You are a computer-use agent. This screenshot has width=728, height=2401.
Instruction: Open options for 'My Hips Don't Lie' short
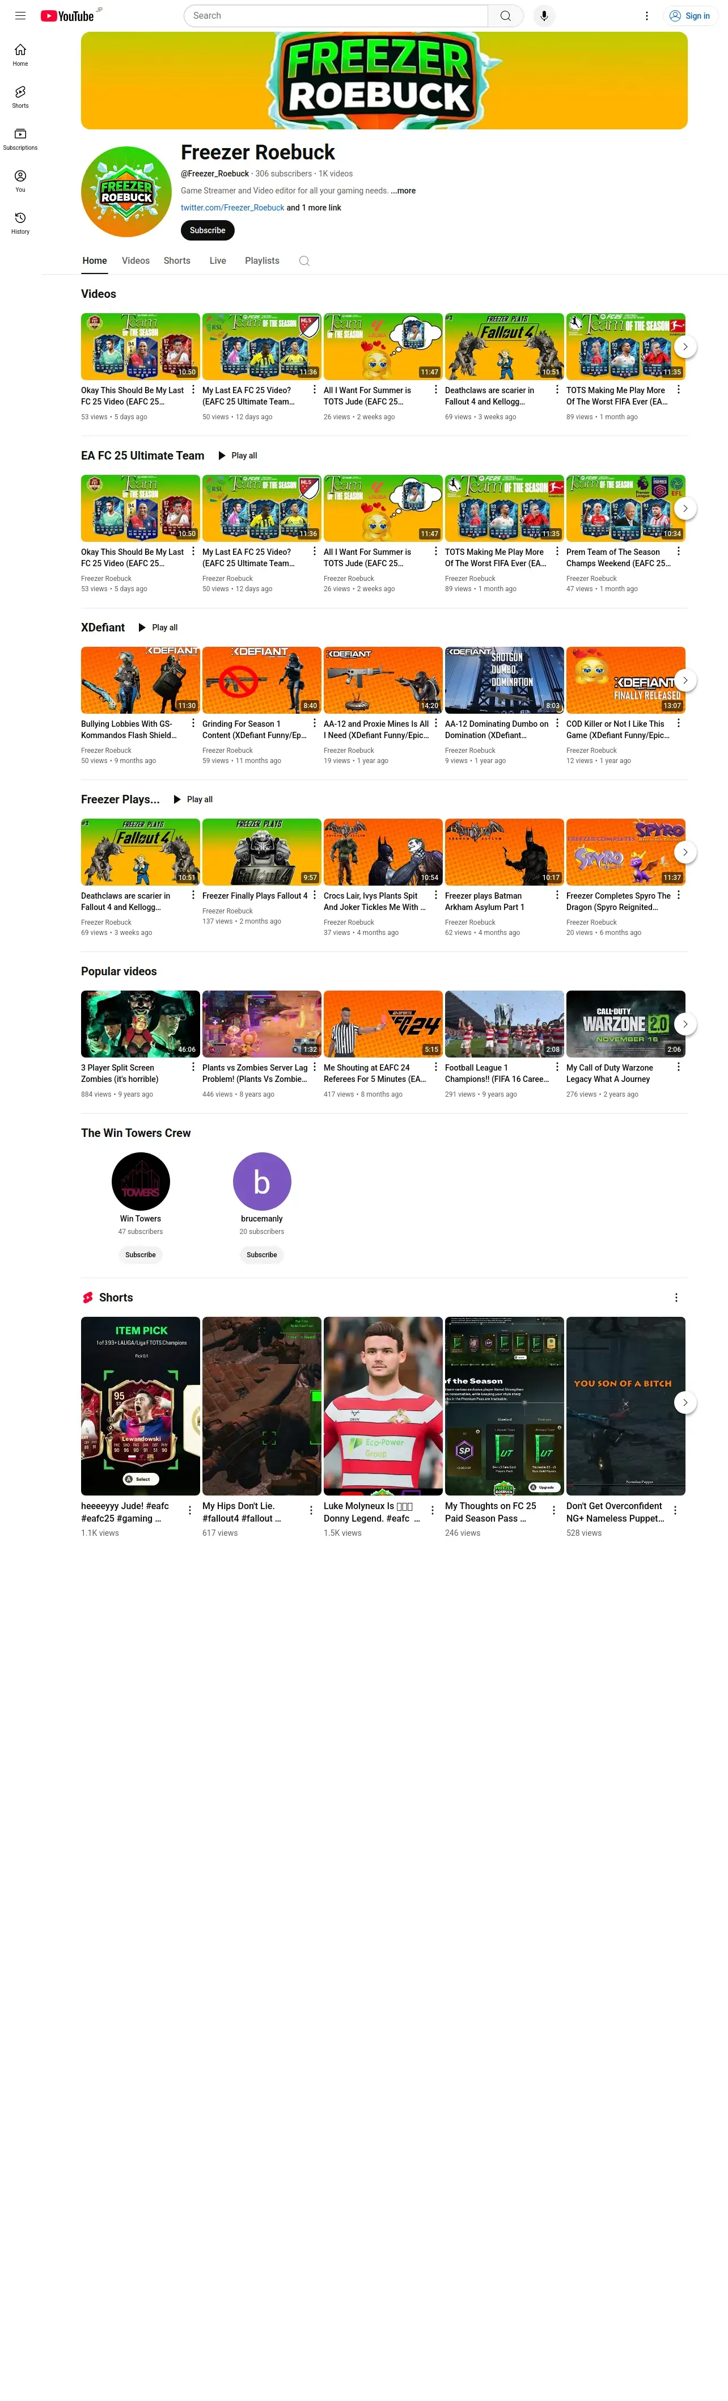(x=311, y=1510)
